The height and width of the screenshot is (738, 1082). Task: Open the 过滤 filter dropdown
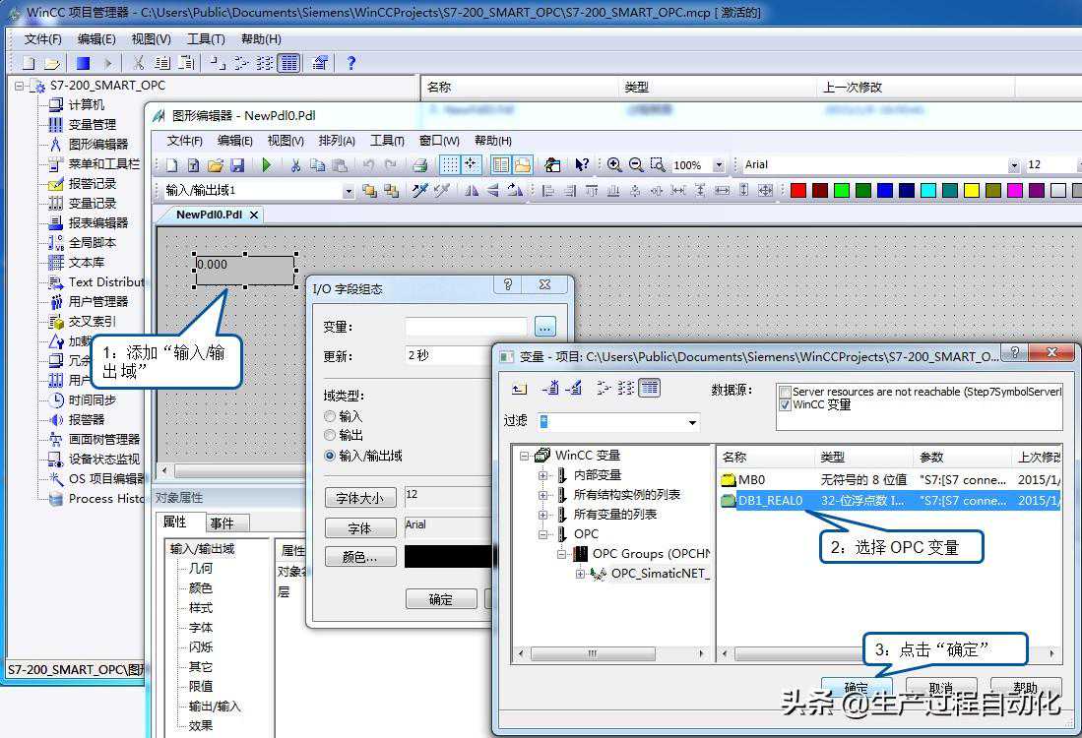coord(693,422)
